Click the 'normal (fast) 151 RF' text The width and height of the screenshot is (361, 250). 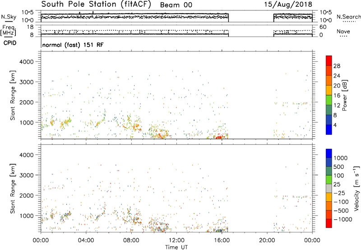click(x=73, y=45)
